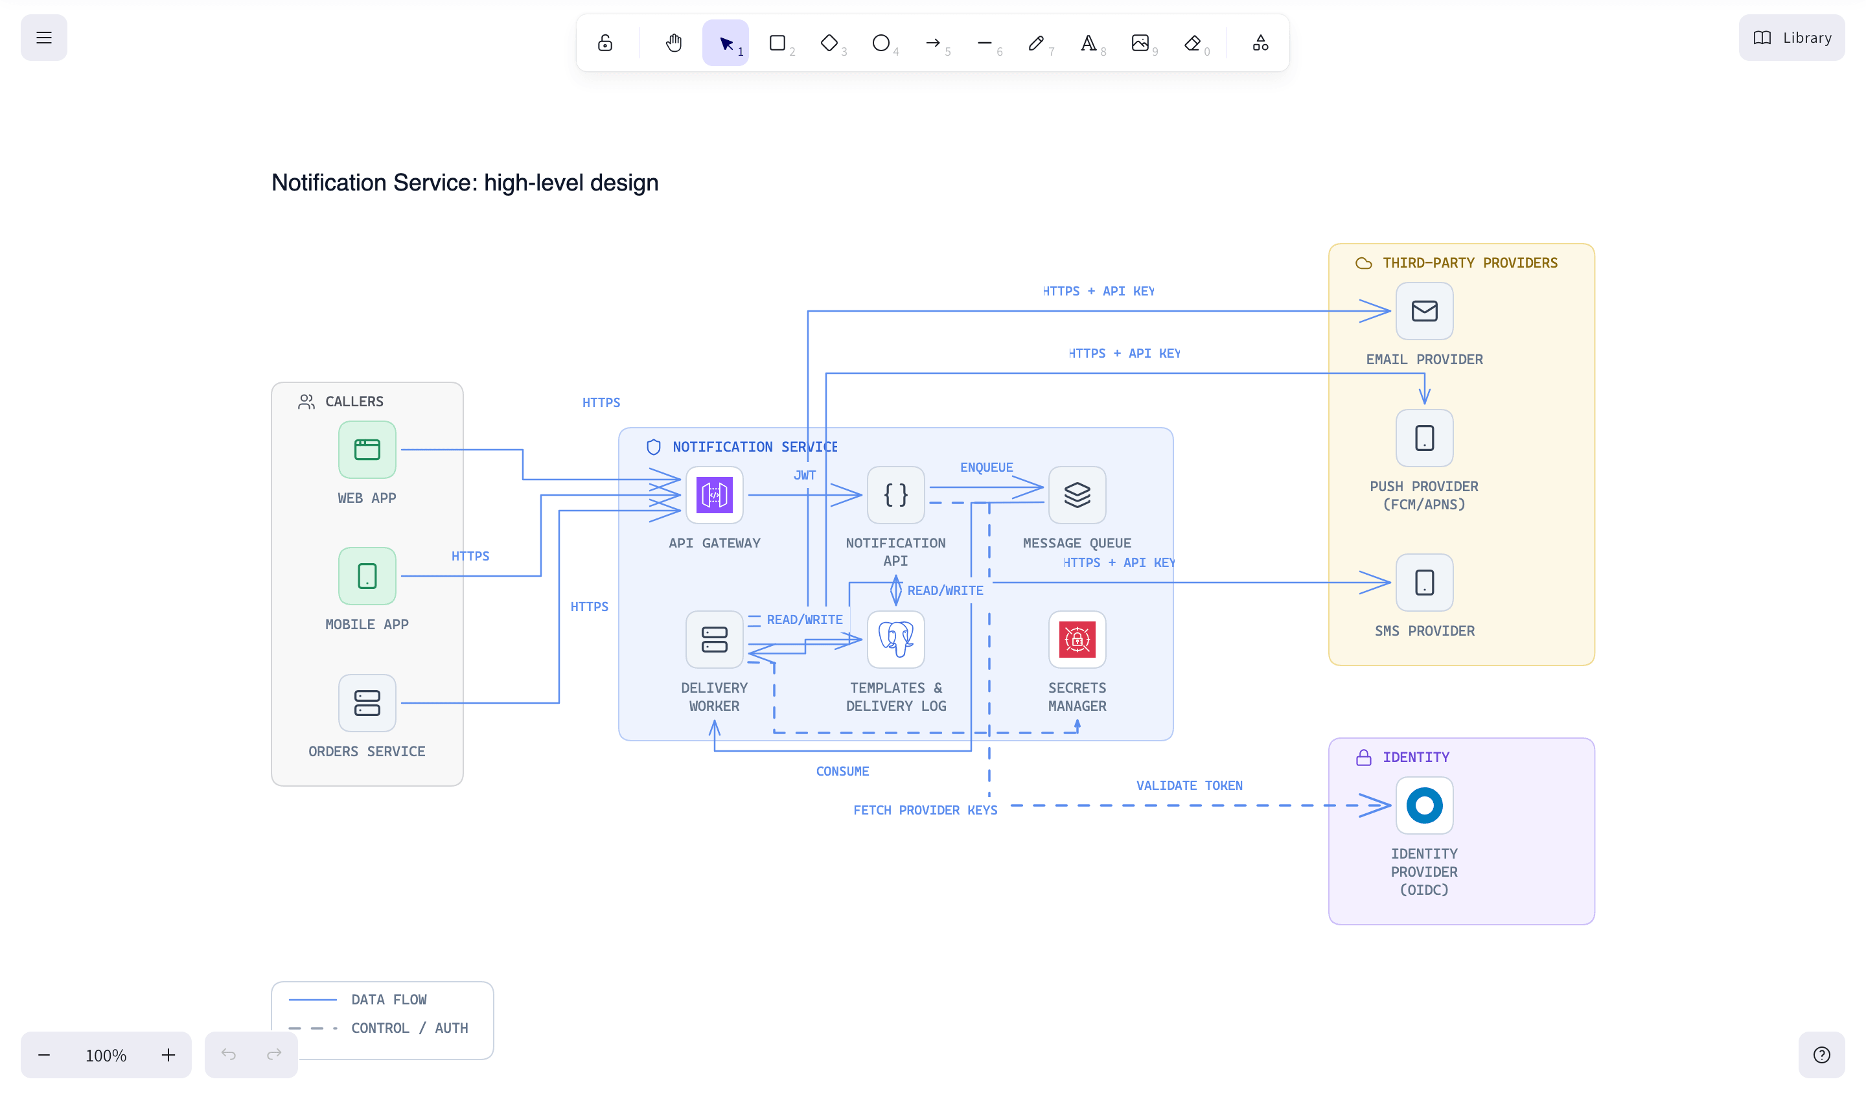
Task: Select the NOTIFICATION SERVICE group label
Action: tap(755, 447)
